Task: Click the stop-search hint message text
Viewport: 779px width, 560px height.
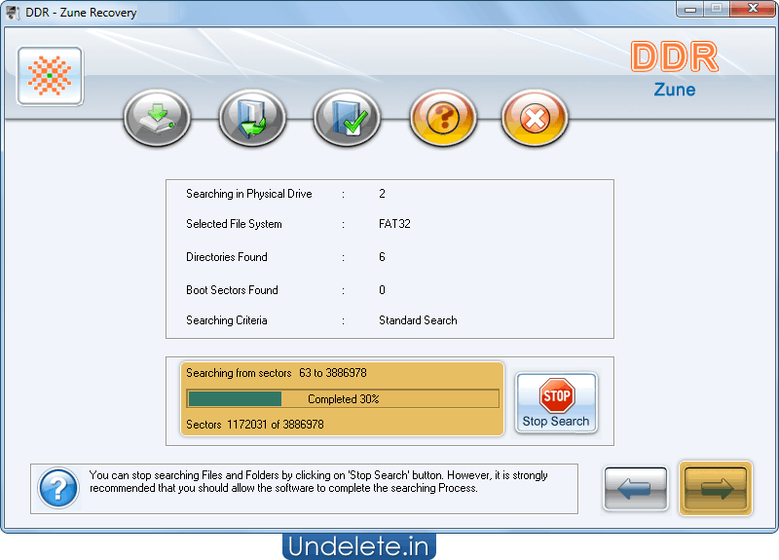Action: (318, 481)
